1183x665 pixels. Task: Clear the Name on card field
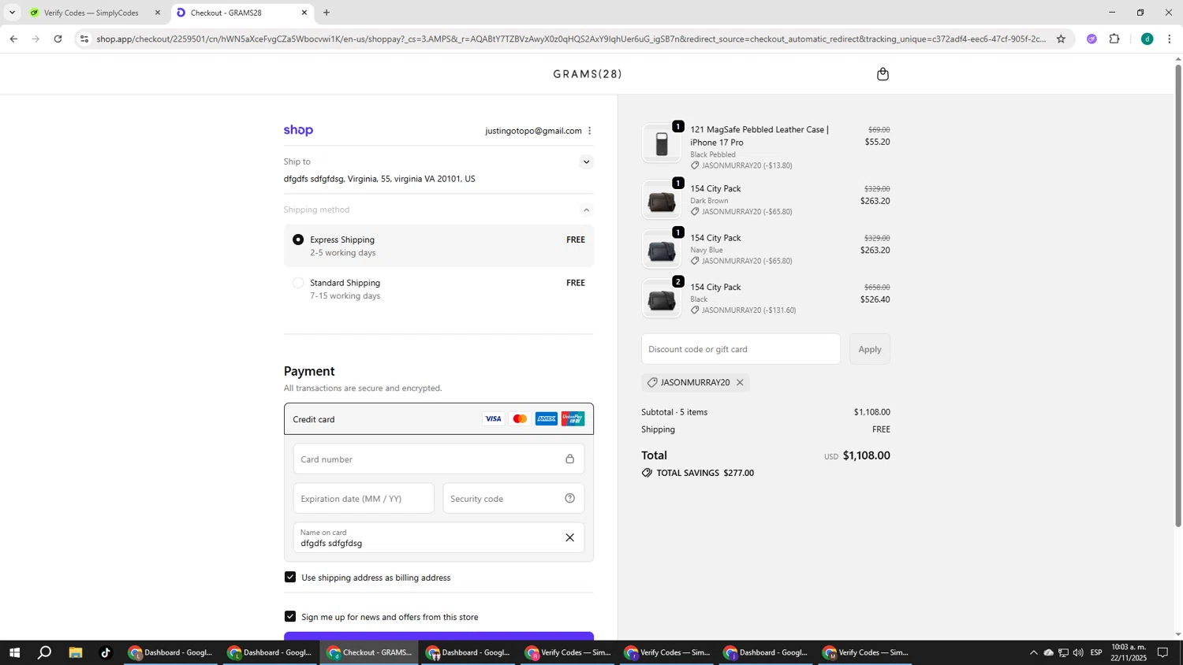click(x=569, y=537)
